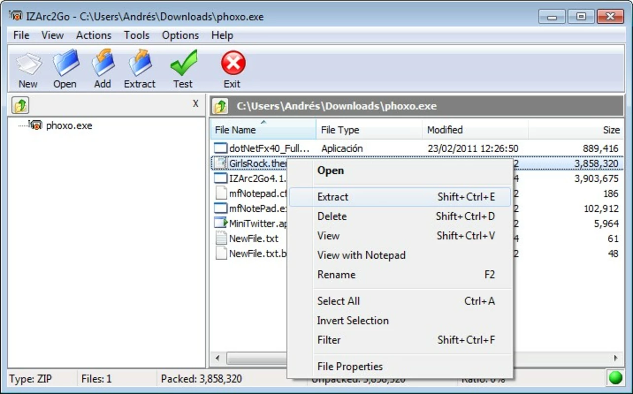The width and height of the screenshot is (633, 394).
Task: Click the IZArc2Go title bar app icon
Action: tap(15, 16)
